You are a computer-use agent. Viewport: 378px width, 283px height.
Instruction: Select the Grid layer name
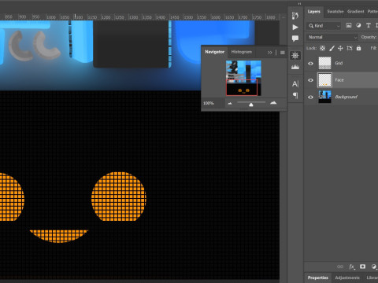coord(339,63)
